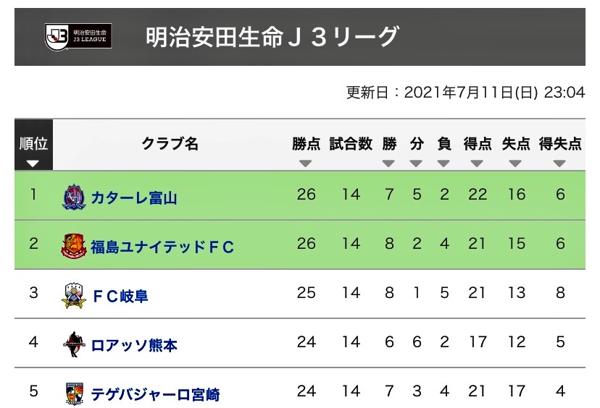Click the Roasso Kumamoto club crest
The width and height of the screenshot is (600, 408).
click(73, 344)
